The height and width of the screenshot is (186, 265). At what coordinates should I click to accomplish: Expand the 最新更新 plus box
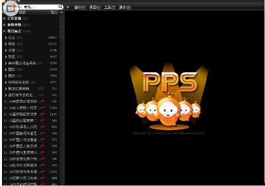(x=4, y=25)
